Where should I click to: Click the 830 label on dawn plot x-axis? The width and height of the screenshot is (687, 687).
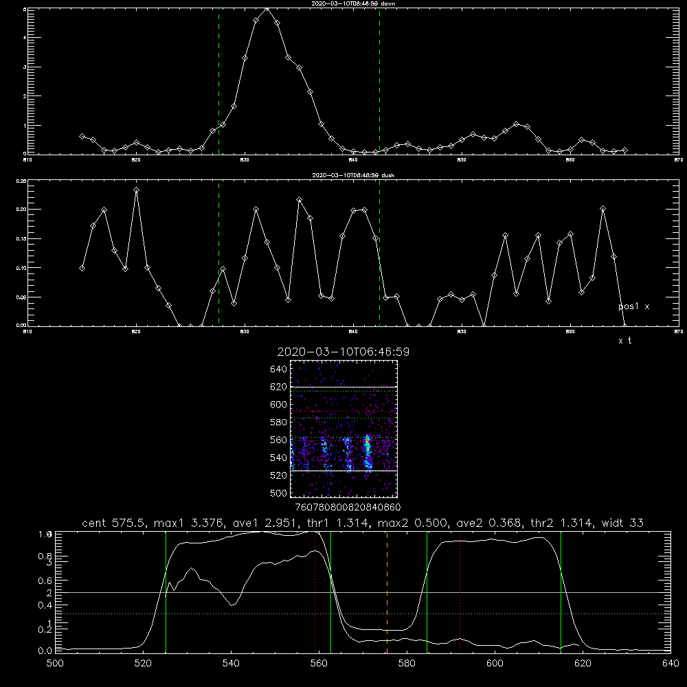[245, 160]
